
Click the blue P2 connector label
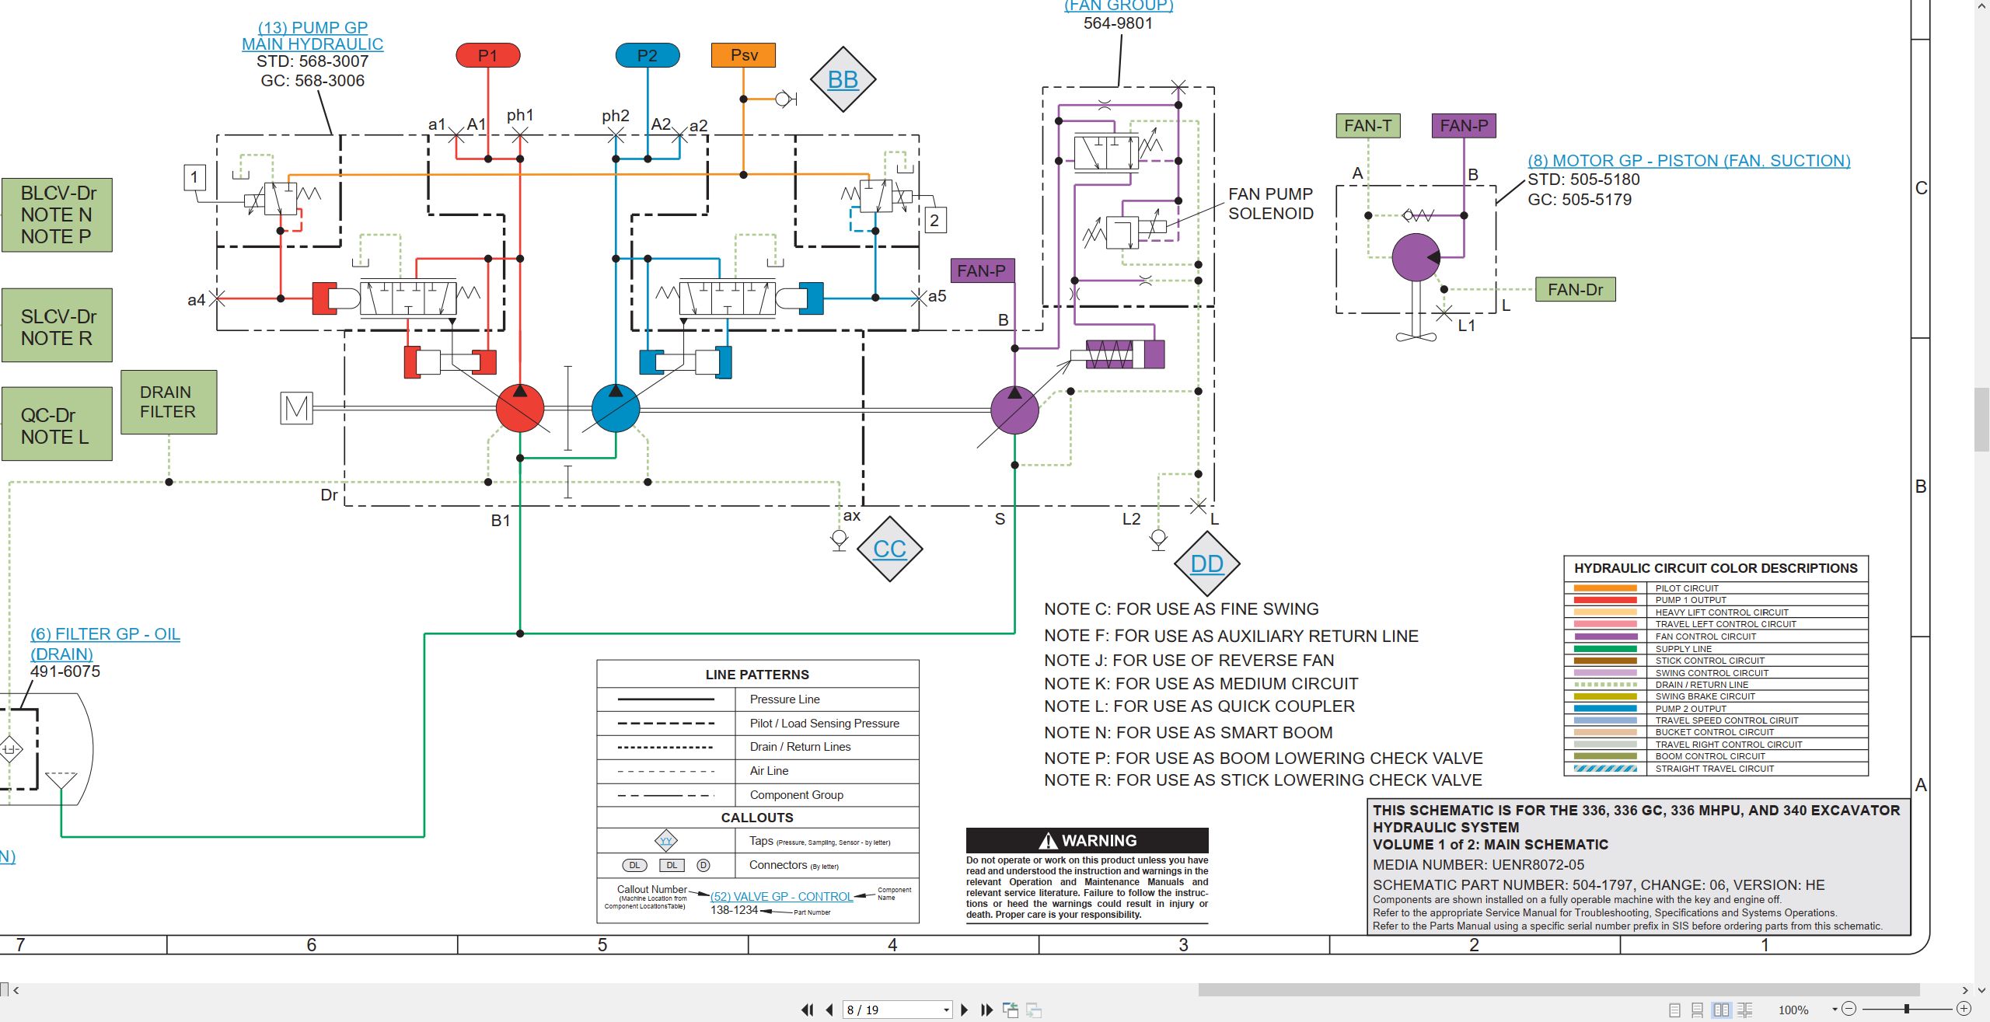647,55
